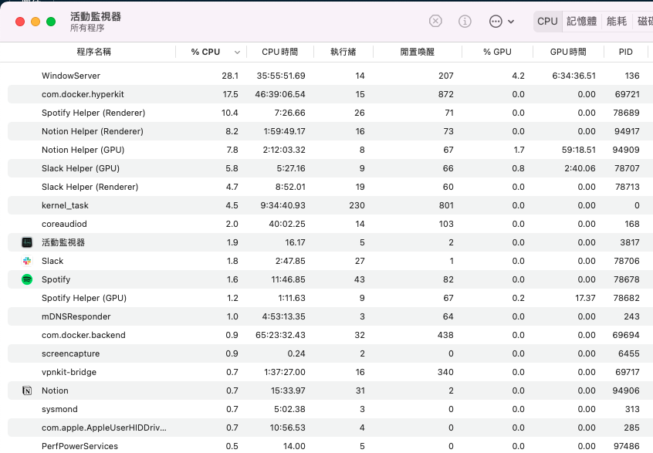Screen dimensions: 653x453
Task: Sort by the 程序名稱 column header
Action: (x=93, y=52)
